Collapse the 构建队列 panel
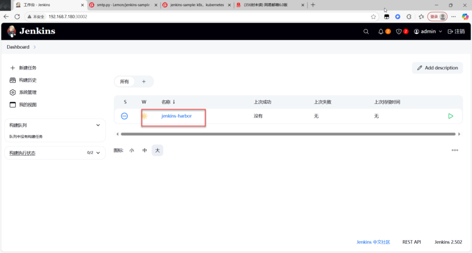 point(98,125)
